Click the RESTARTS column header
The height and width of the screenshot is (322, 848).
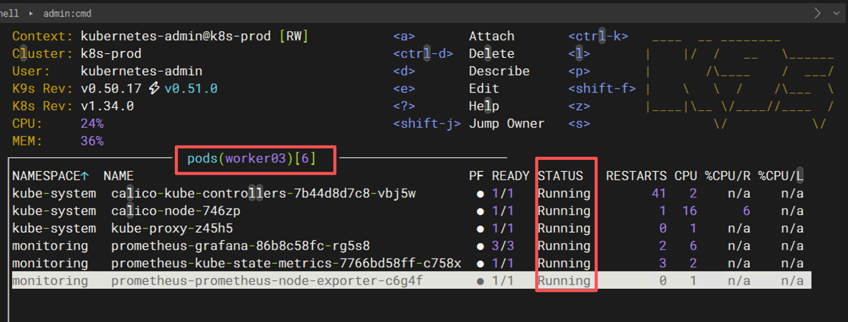tap(636, 176)
